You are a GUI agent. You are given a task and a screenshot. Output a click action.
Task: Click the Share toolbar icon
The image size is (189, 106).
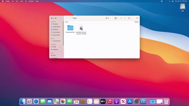(x=121, y=18)
